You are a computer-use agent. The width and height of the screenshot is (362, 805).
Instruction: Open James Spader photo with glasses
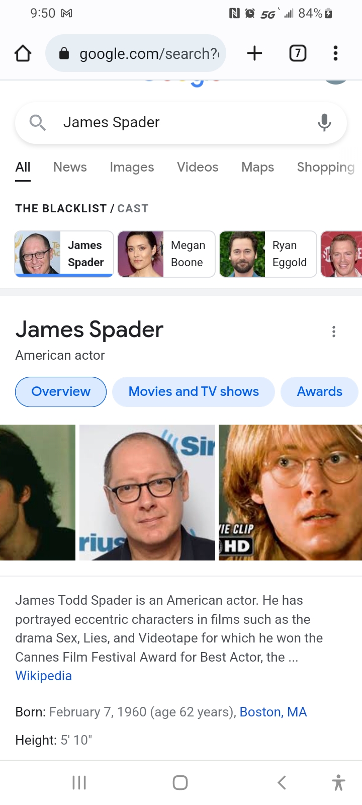pos(147,493)
